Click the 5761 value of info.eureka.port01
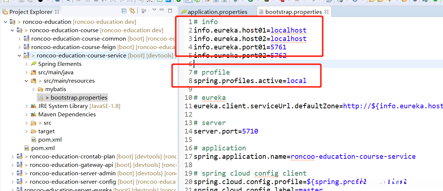Screen dimensions: 443x191 coord(278,47)
